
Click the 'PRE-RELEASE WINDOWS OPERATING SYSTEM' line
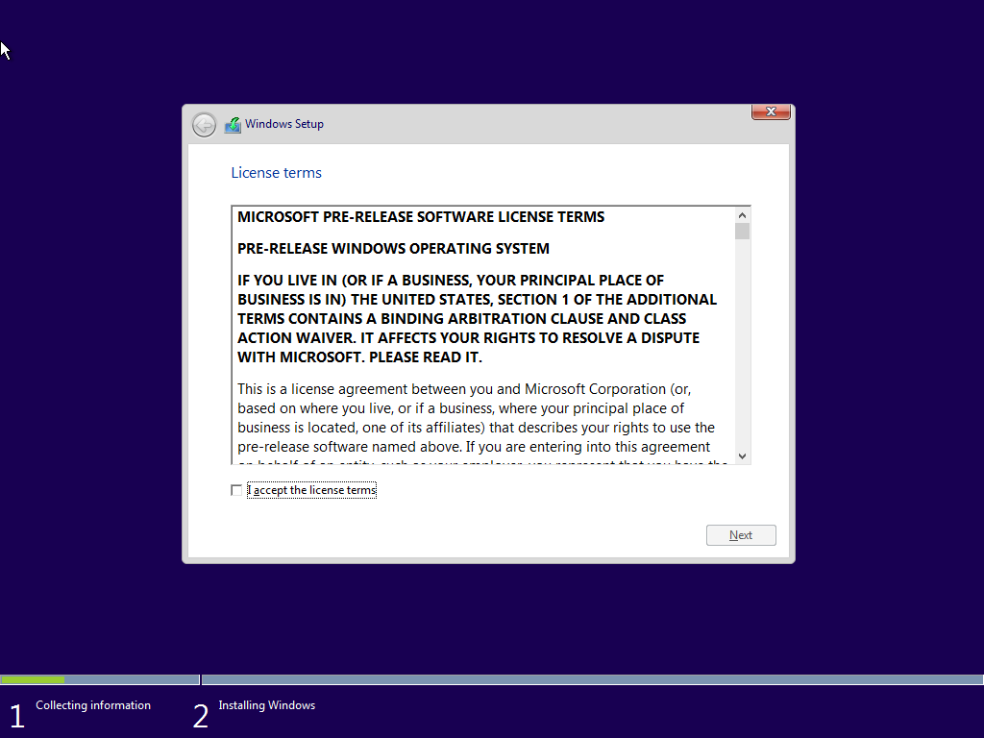[x=393, y=249]
